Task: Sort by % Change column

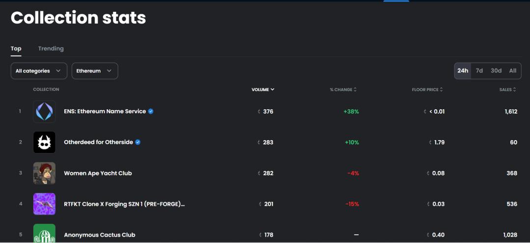Action: 343,90
